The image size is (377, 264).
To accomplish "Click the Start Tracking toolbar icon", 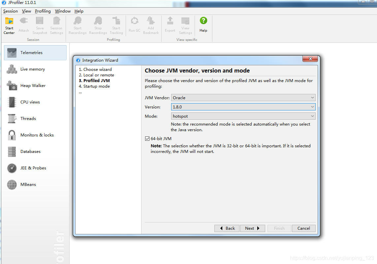I will click(x=116, y=21).
